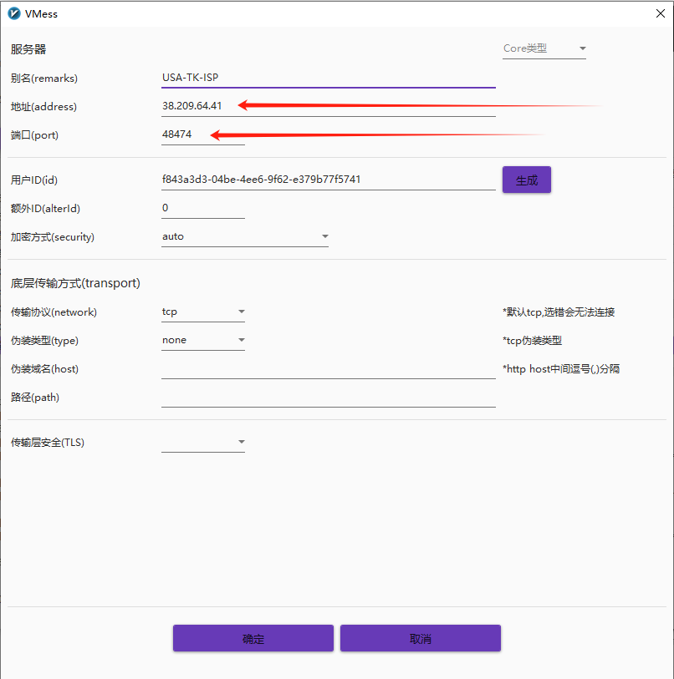674x679 pixels.
Task: Click the 取消 button to cancel
Action: pyautogui.click(x=420, y=637)
